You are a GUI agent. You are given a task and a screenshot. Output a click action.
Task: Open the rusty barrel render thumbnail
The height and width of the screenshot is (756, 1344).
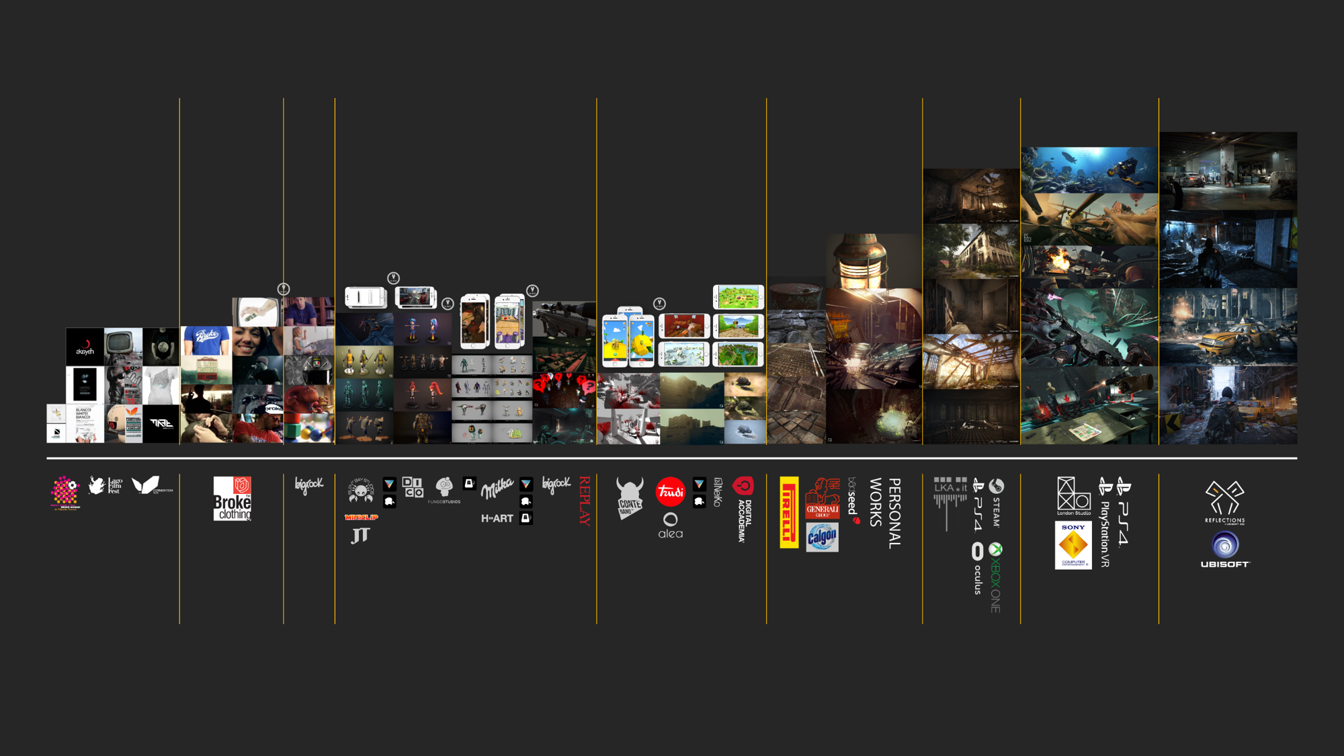[796, 294]
